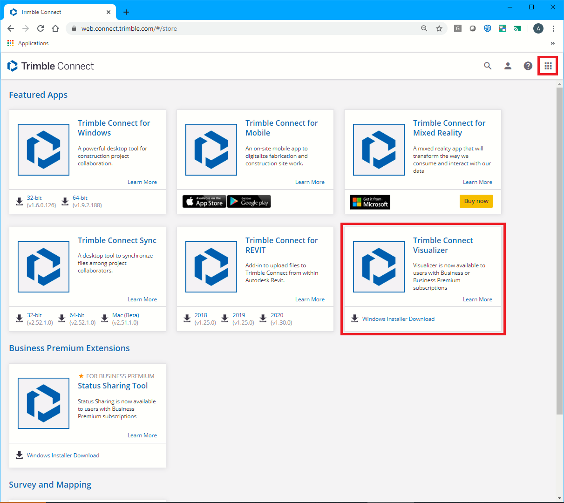The image size is (564, 503).
Task: Expand the hidden bookmarks chevron
Action: tap(553, 43)
